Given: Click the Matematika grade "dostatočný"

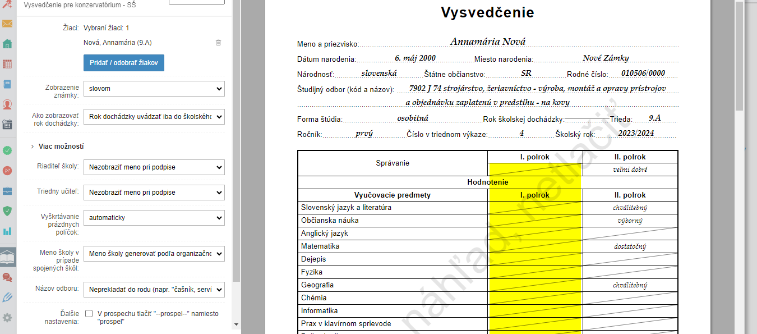Looking at the screenshot, I should click(x=630, y=246).
